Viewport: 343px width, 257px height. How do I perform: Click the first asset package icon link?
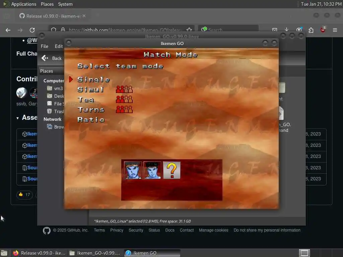pyautogui.click(x=24, y=134)
